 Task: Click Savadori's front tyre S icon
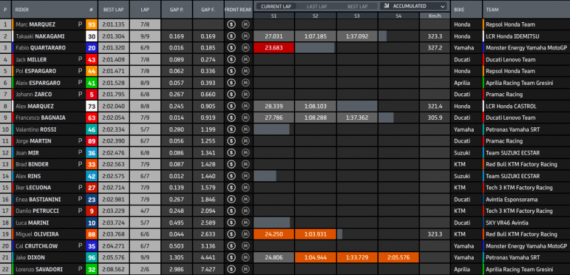click(232, 269)
